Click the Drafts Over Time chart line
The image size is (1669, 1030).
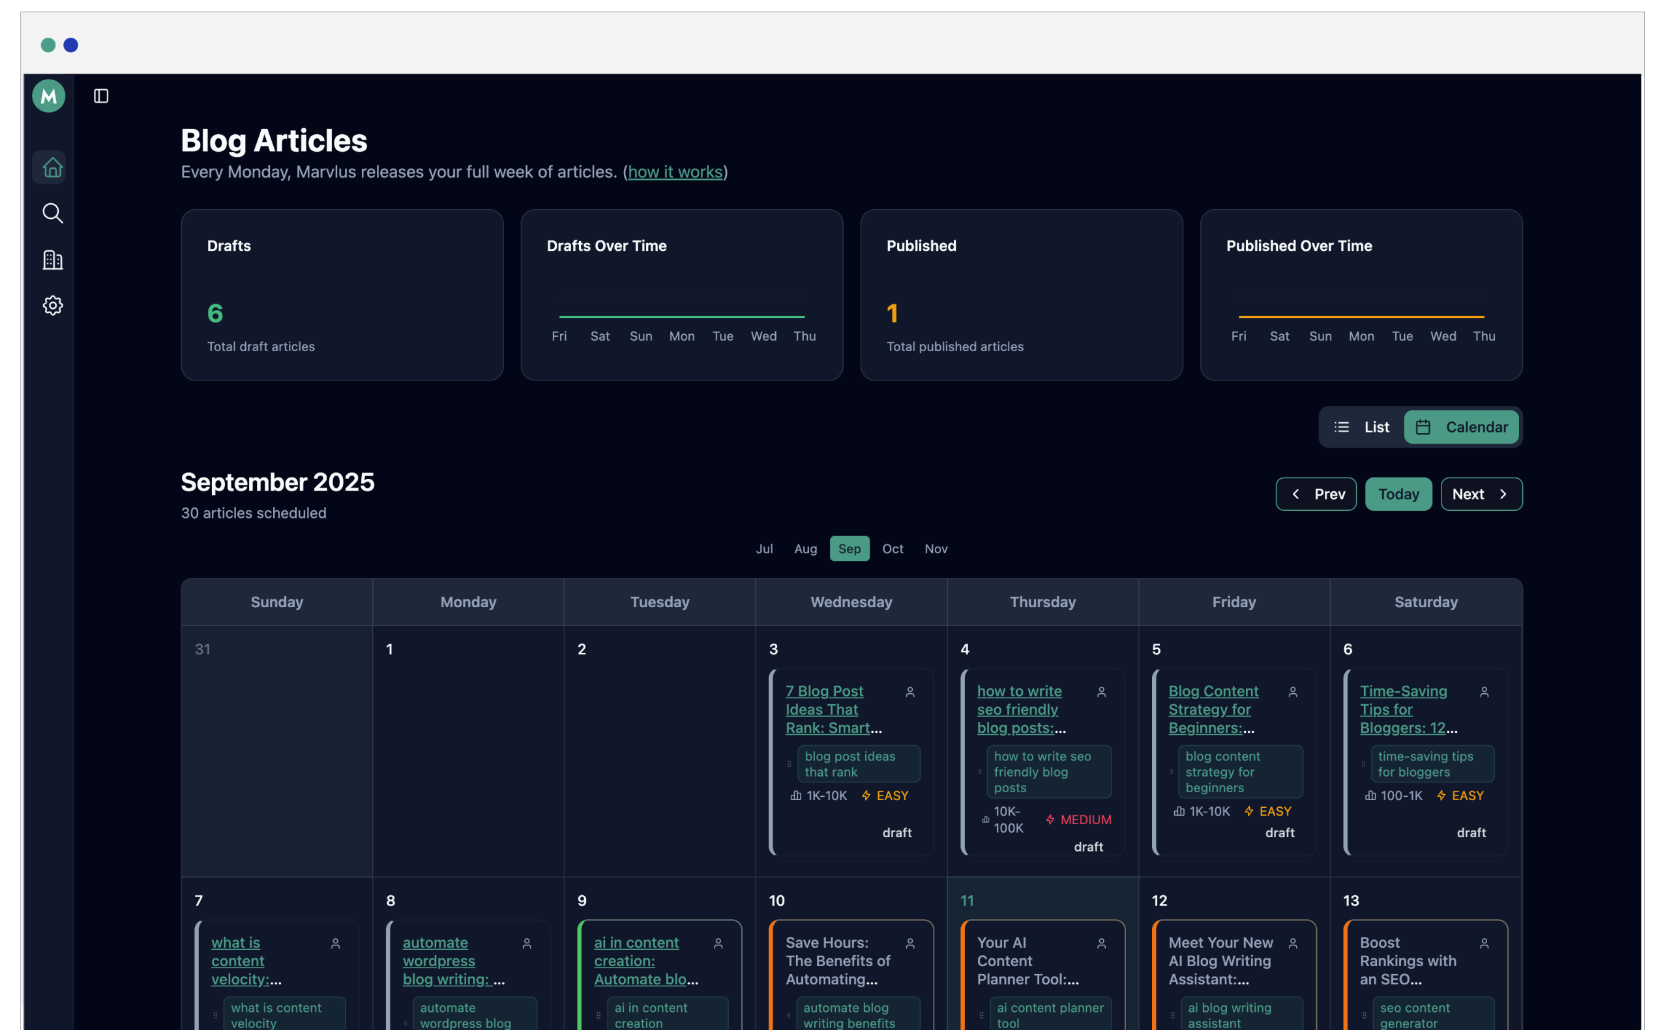(x=681, y=317)
